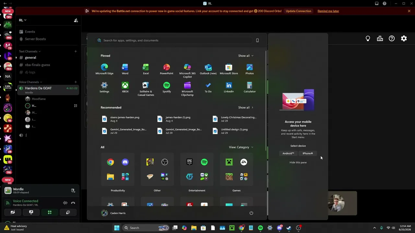Create a new text channel with plus
415x233 pixels.
(x=76, y=51)
